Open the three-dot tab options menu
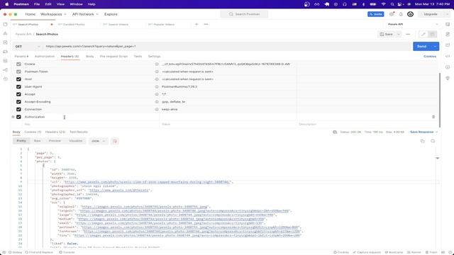454x255 pixels. click(x=206, y=24)
